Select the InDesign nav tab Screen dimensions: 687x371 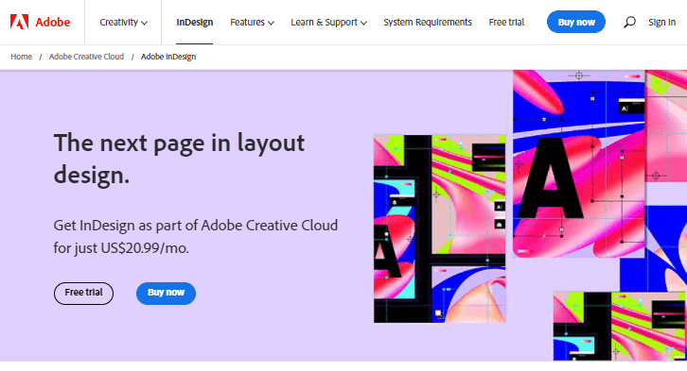(x=195, y=23)
